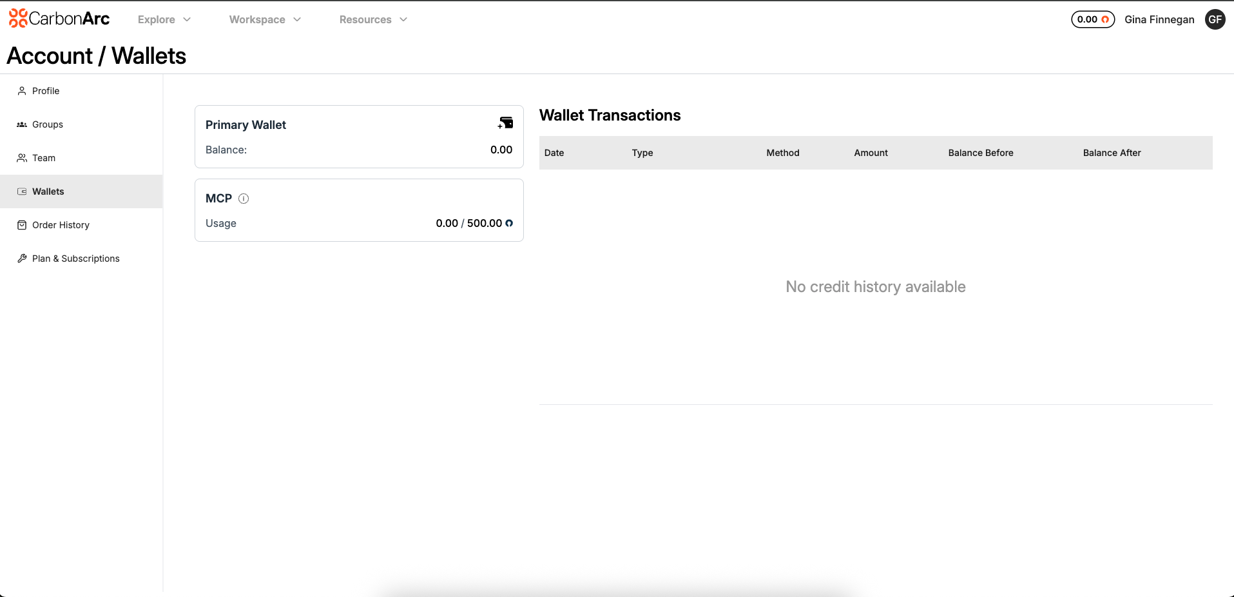Click the GF user avatar
Image resolution: width=1234 pixels, height=597 pixels.
[x=1215, y=19]
